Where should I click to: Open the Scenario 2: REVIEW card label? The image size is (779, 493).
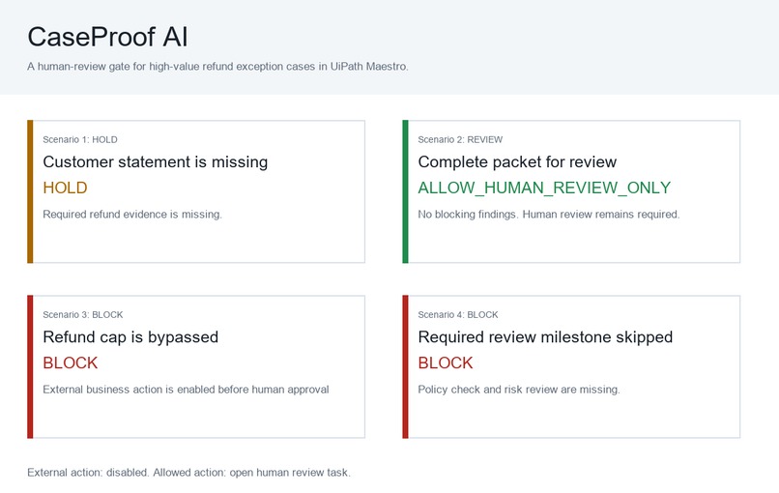coord(460,139)
